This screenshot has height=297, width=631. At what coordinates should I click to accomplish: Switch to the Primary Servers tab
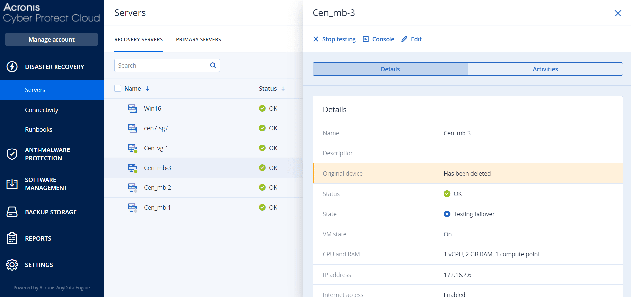coord(198,39)
